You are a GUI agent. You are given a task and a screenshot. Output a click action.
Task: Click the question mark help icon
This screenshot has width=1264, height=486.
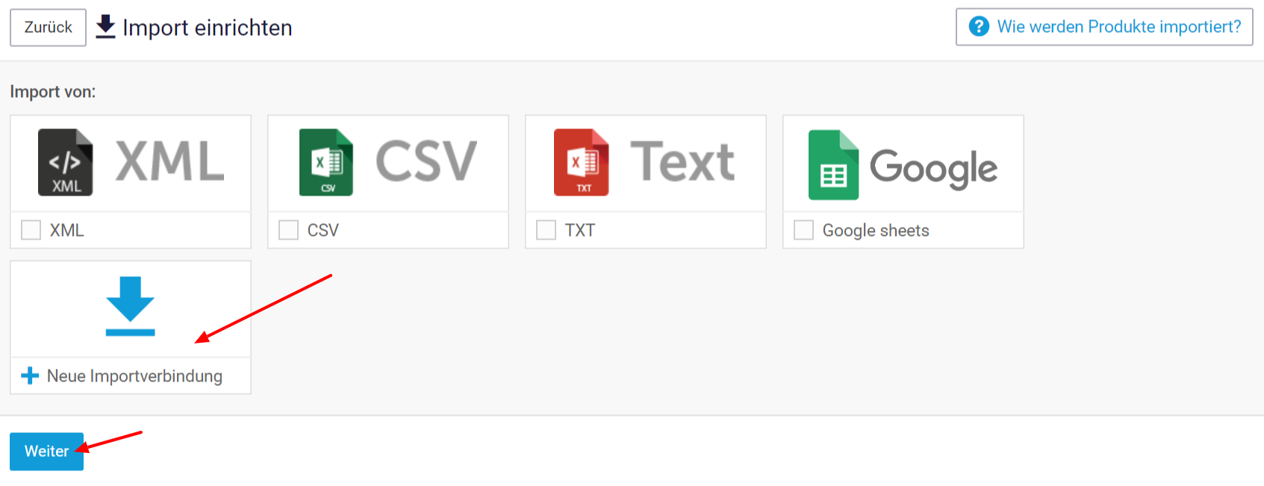coord(979,27)
